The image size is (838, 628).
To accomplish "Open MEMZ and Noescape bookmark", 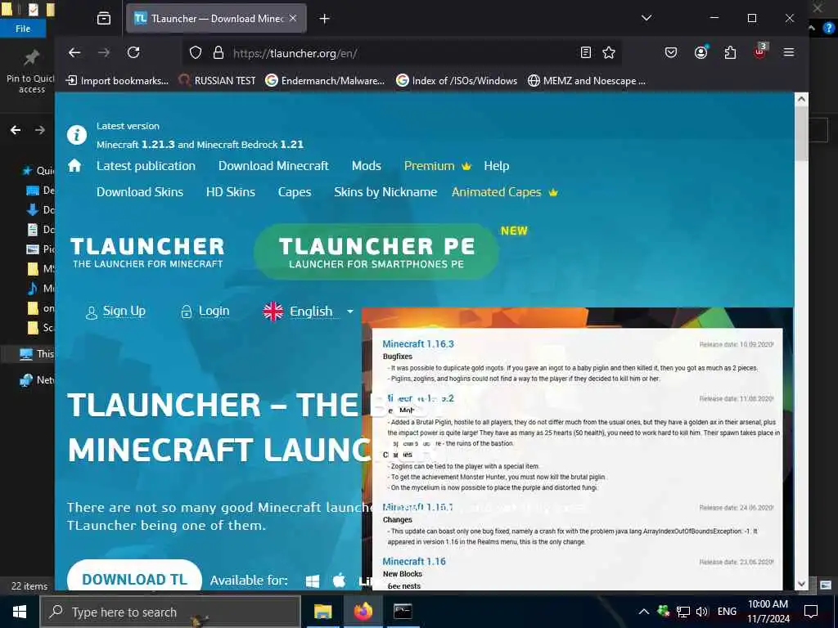I will [586, 81].
